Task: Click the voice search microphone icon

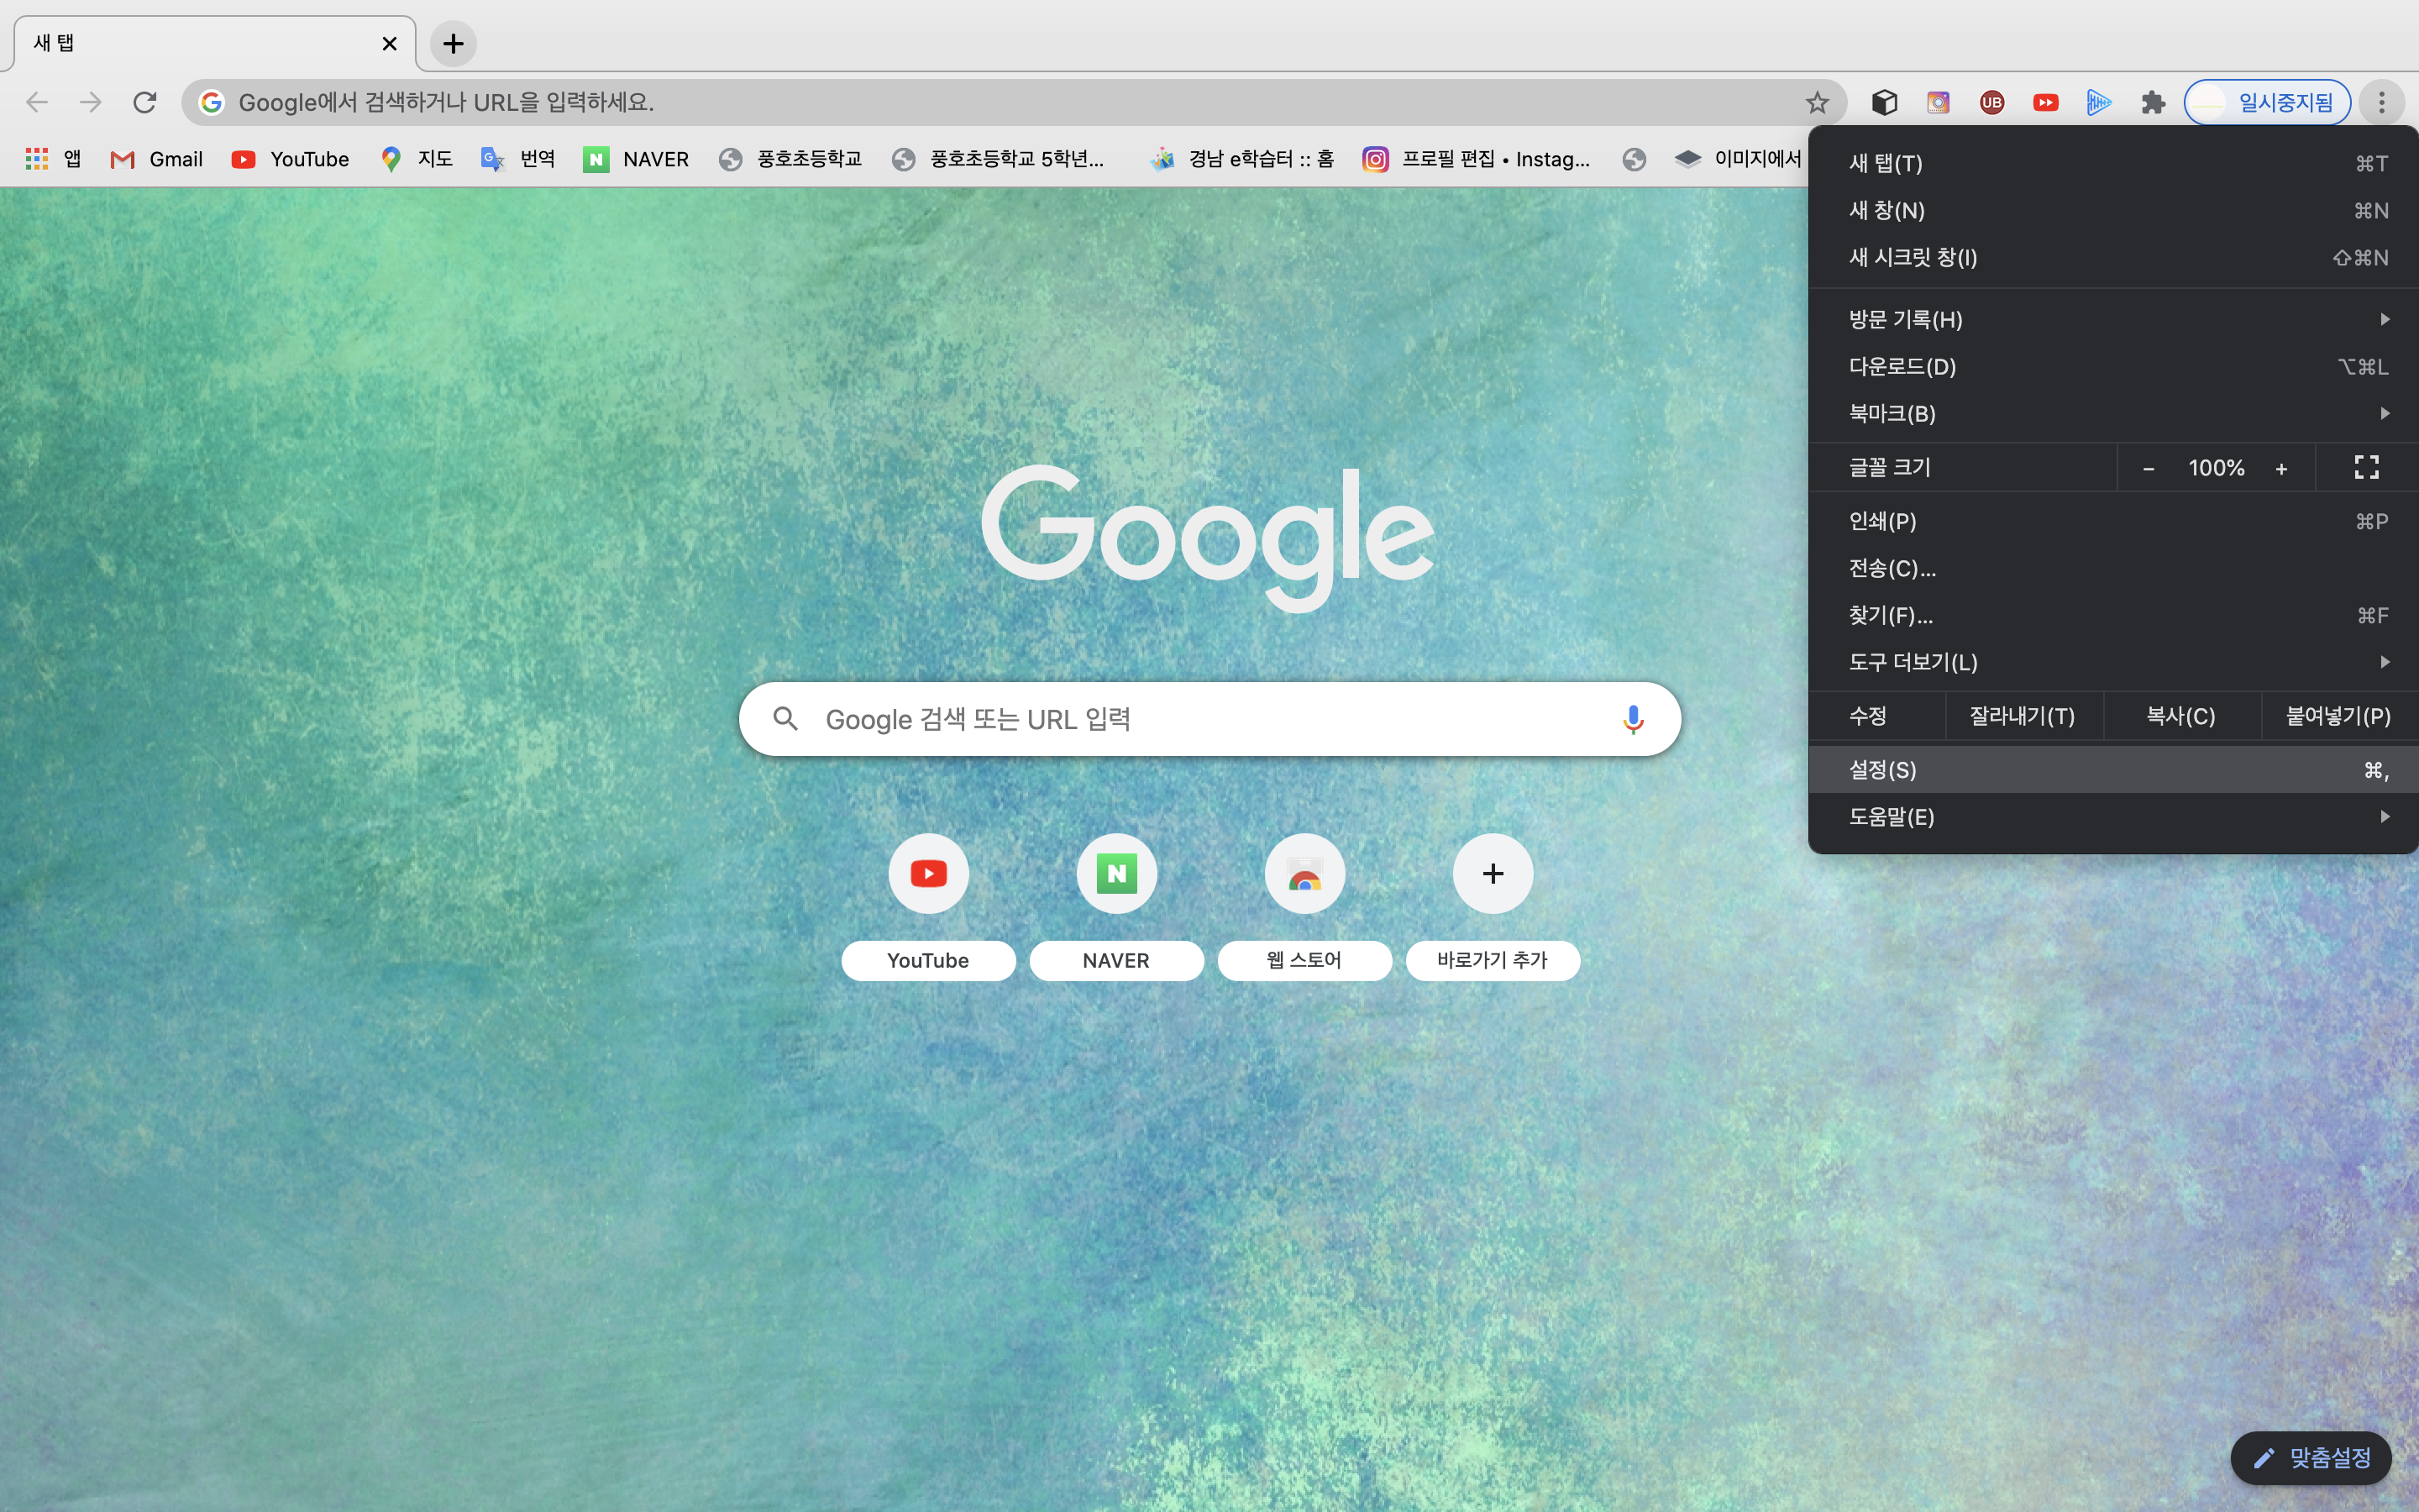Action: pyautogui.click(x=1632, y=719)
